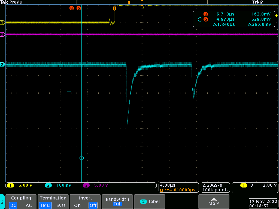Click the channel 1 yellow ground marker
The width and height of the screenshot is (279, 209).
2,23
